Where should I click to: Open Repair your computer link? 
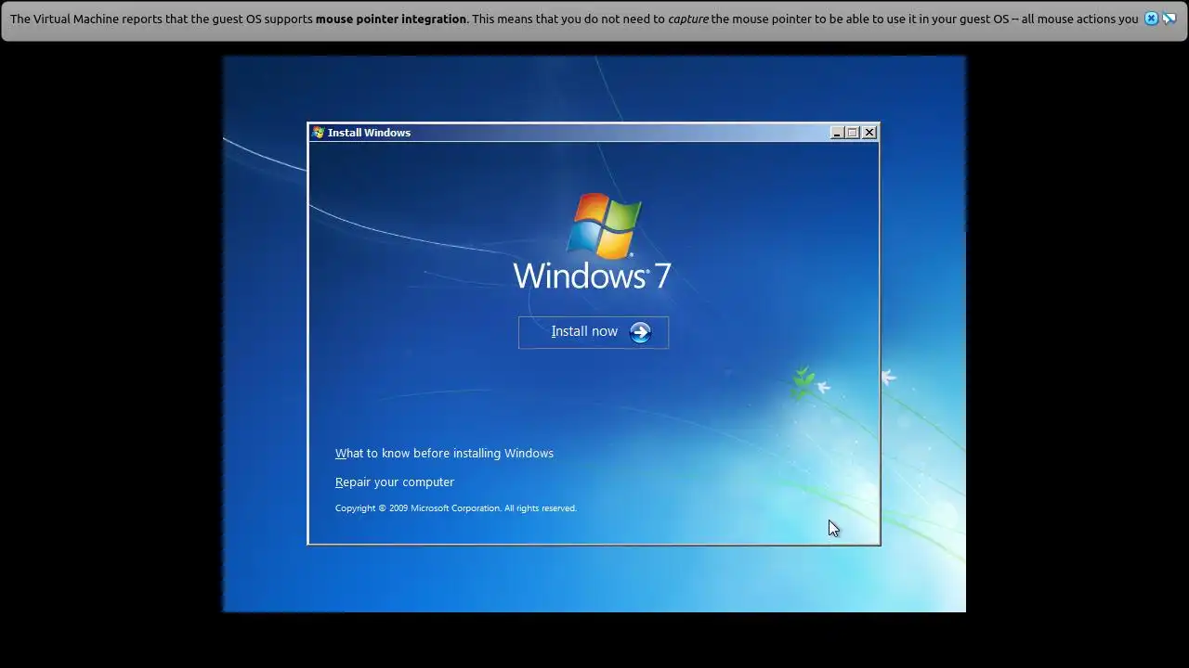pyautogui.click(x=395, y=482)
